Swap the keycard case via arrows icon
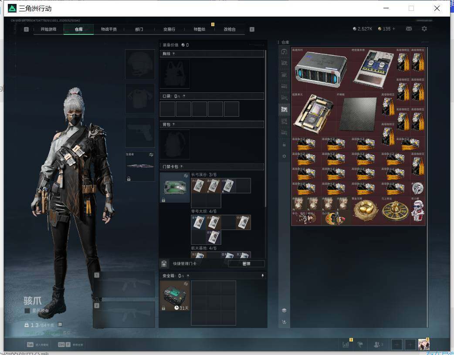 coord(186,176)
